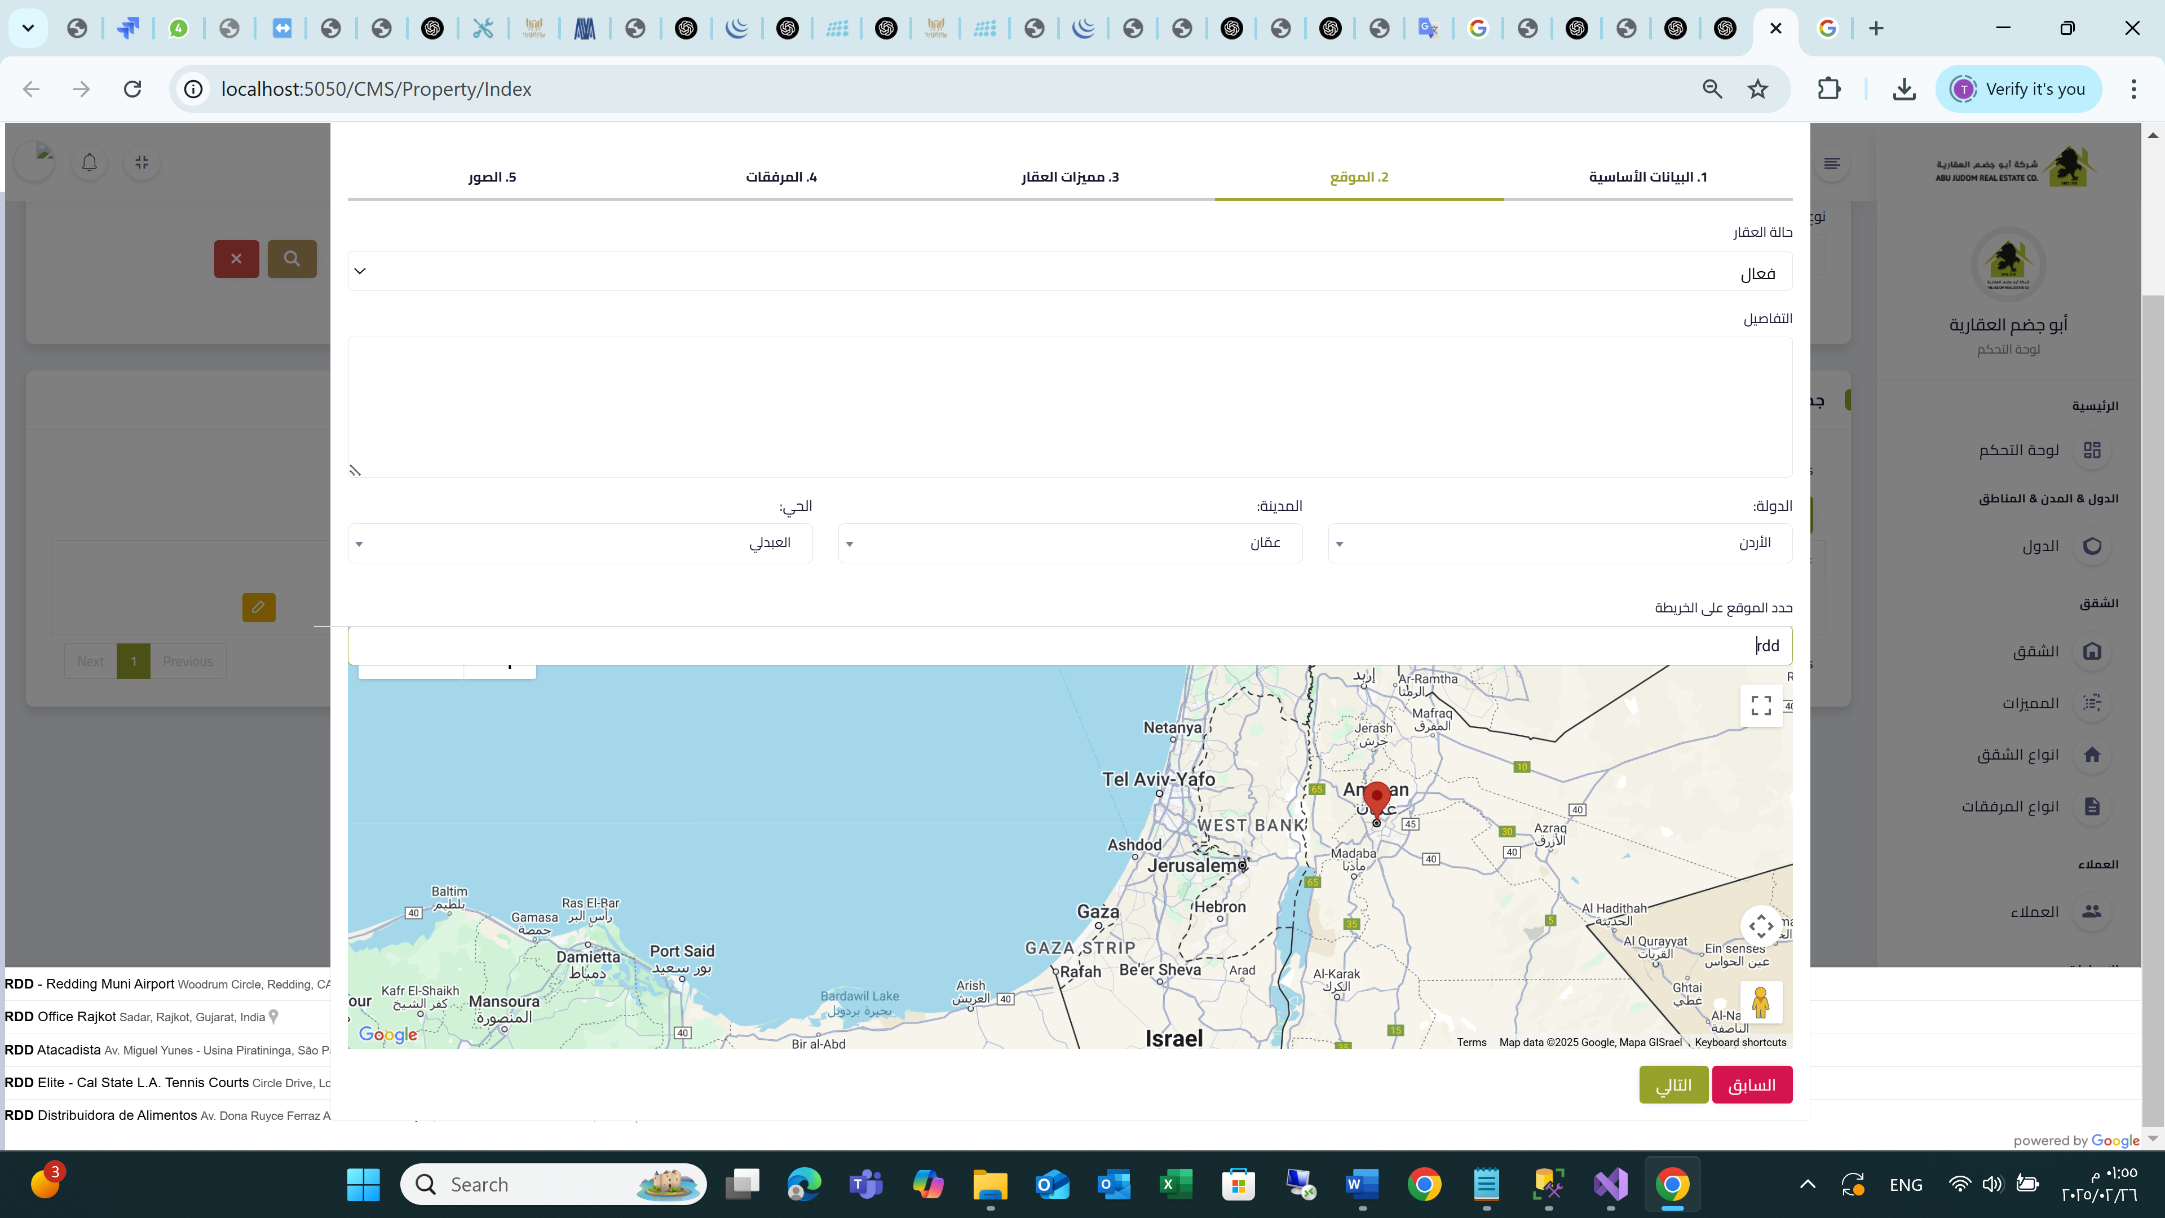2165x1218 pixels.
Task: Open File Explorer from taskbar
Action: coord(990,1184)
